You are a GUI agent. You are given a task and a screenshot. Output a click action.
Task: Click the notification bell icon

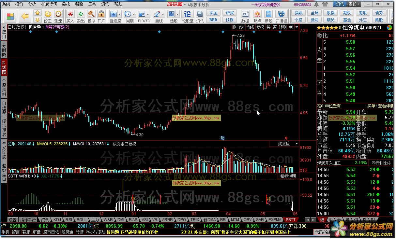pos(317,4)
